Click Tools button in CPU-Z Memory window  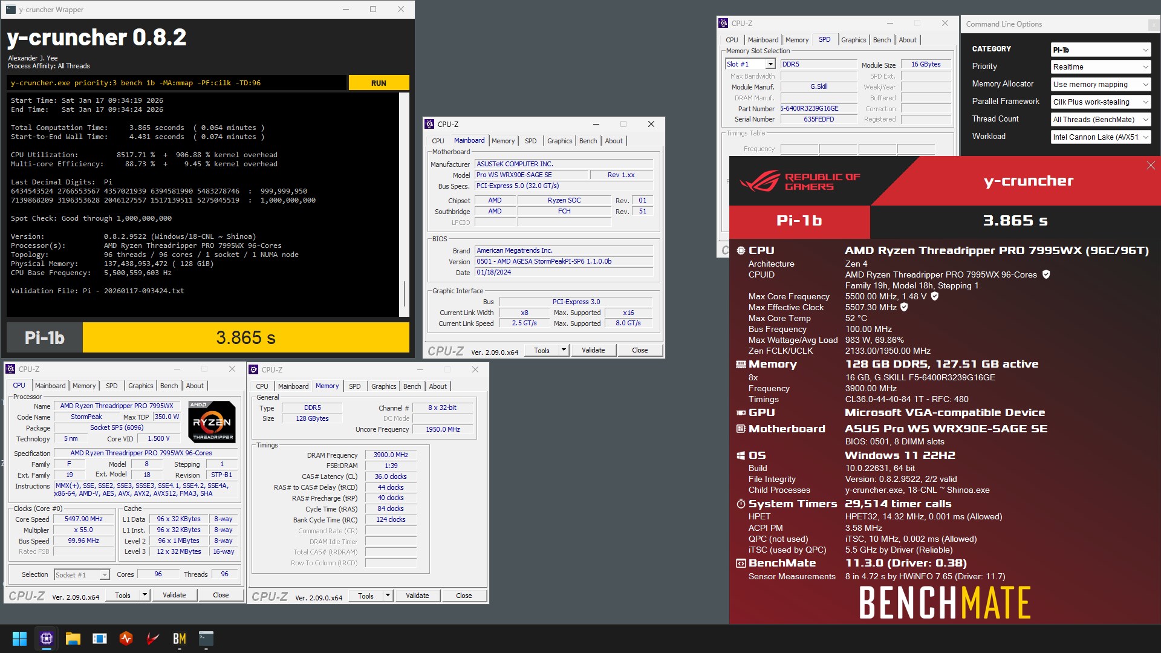pos(366,596)
